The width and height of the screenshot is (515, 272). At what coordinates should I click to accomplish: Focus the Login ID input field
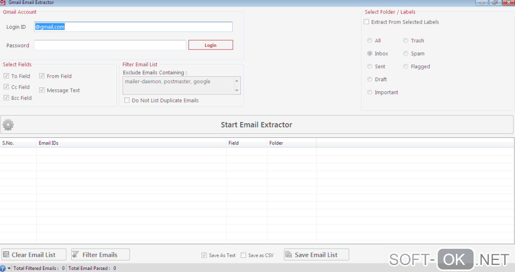point(133,27)
